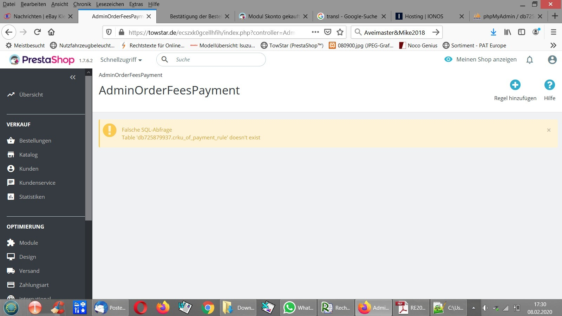562x316 pixels.
Task: Reload the current page
Action: pyautogui.click(x=37, y=32)
